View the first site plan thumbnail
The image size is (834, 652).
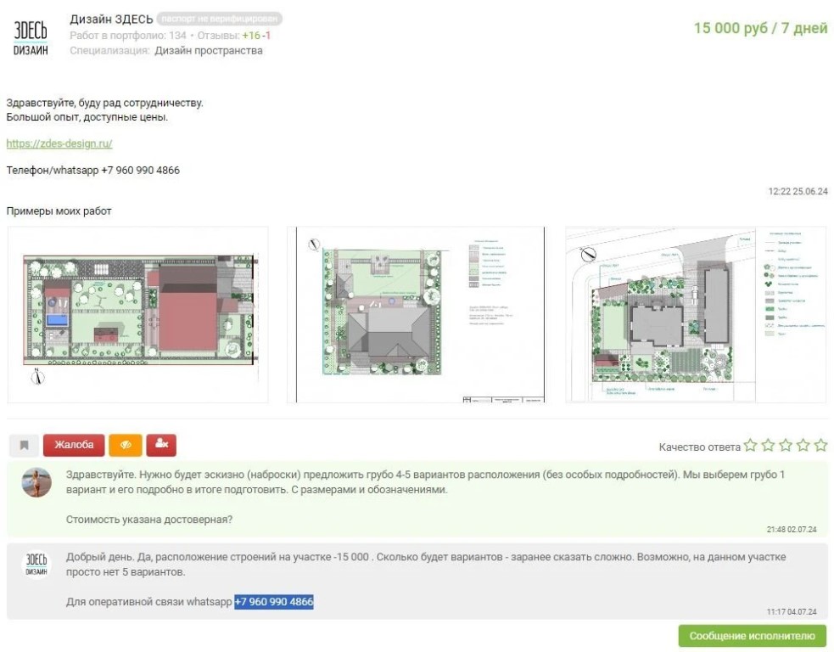138,315
